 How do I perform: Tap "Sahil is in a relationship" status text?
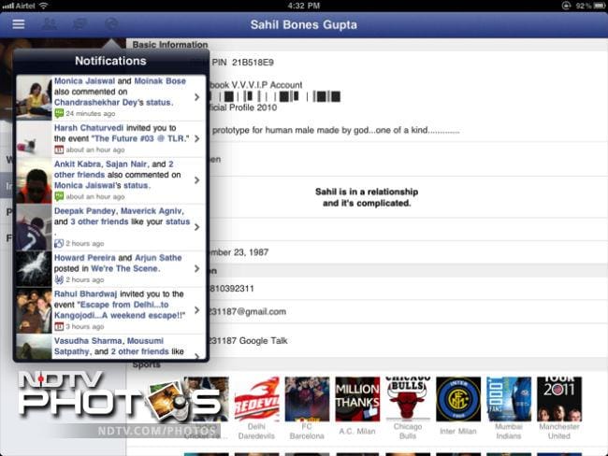coord(367,197)
